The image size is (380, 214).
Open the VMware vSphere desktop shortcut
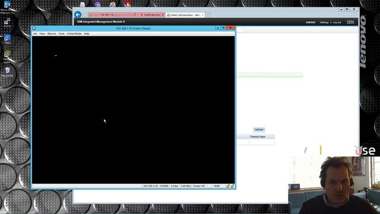(7, 56)
